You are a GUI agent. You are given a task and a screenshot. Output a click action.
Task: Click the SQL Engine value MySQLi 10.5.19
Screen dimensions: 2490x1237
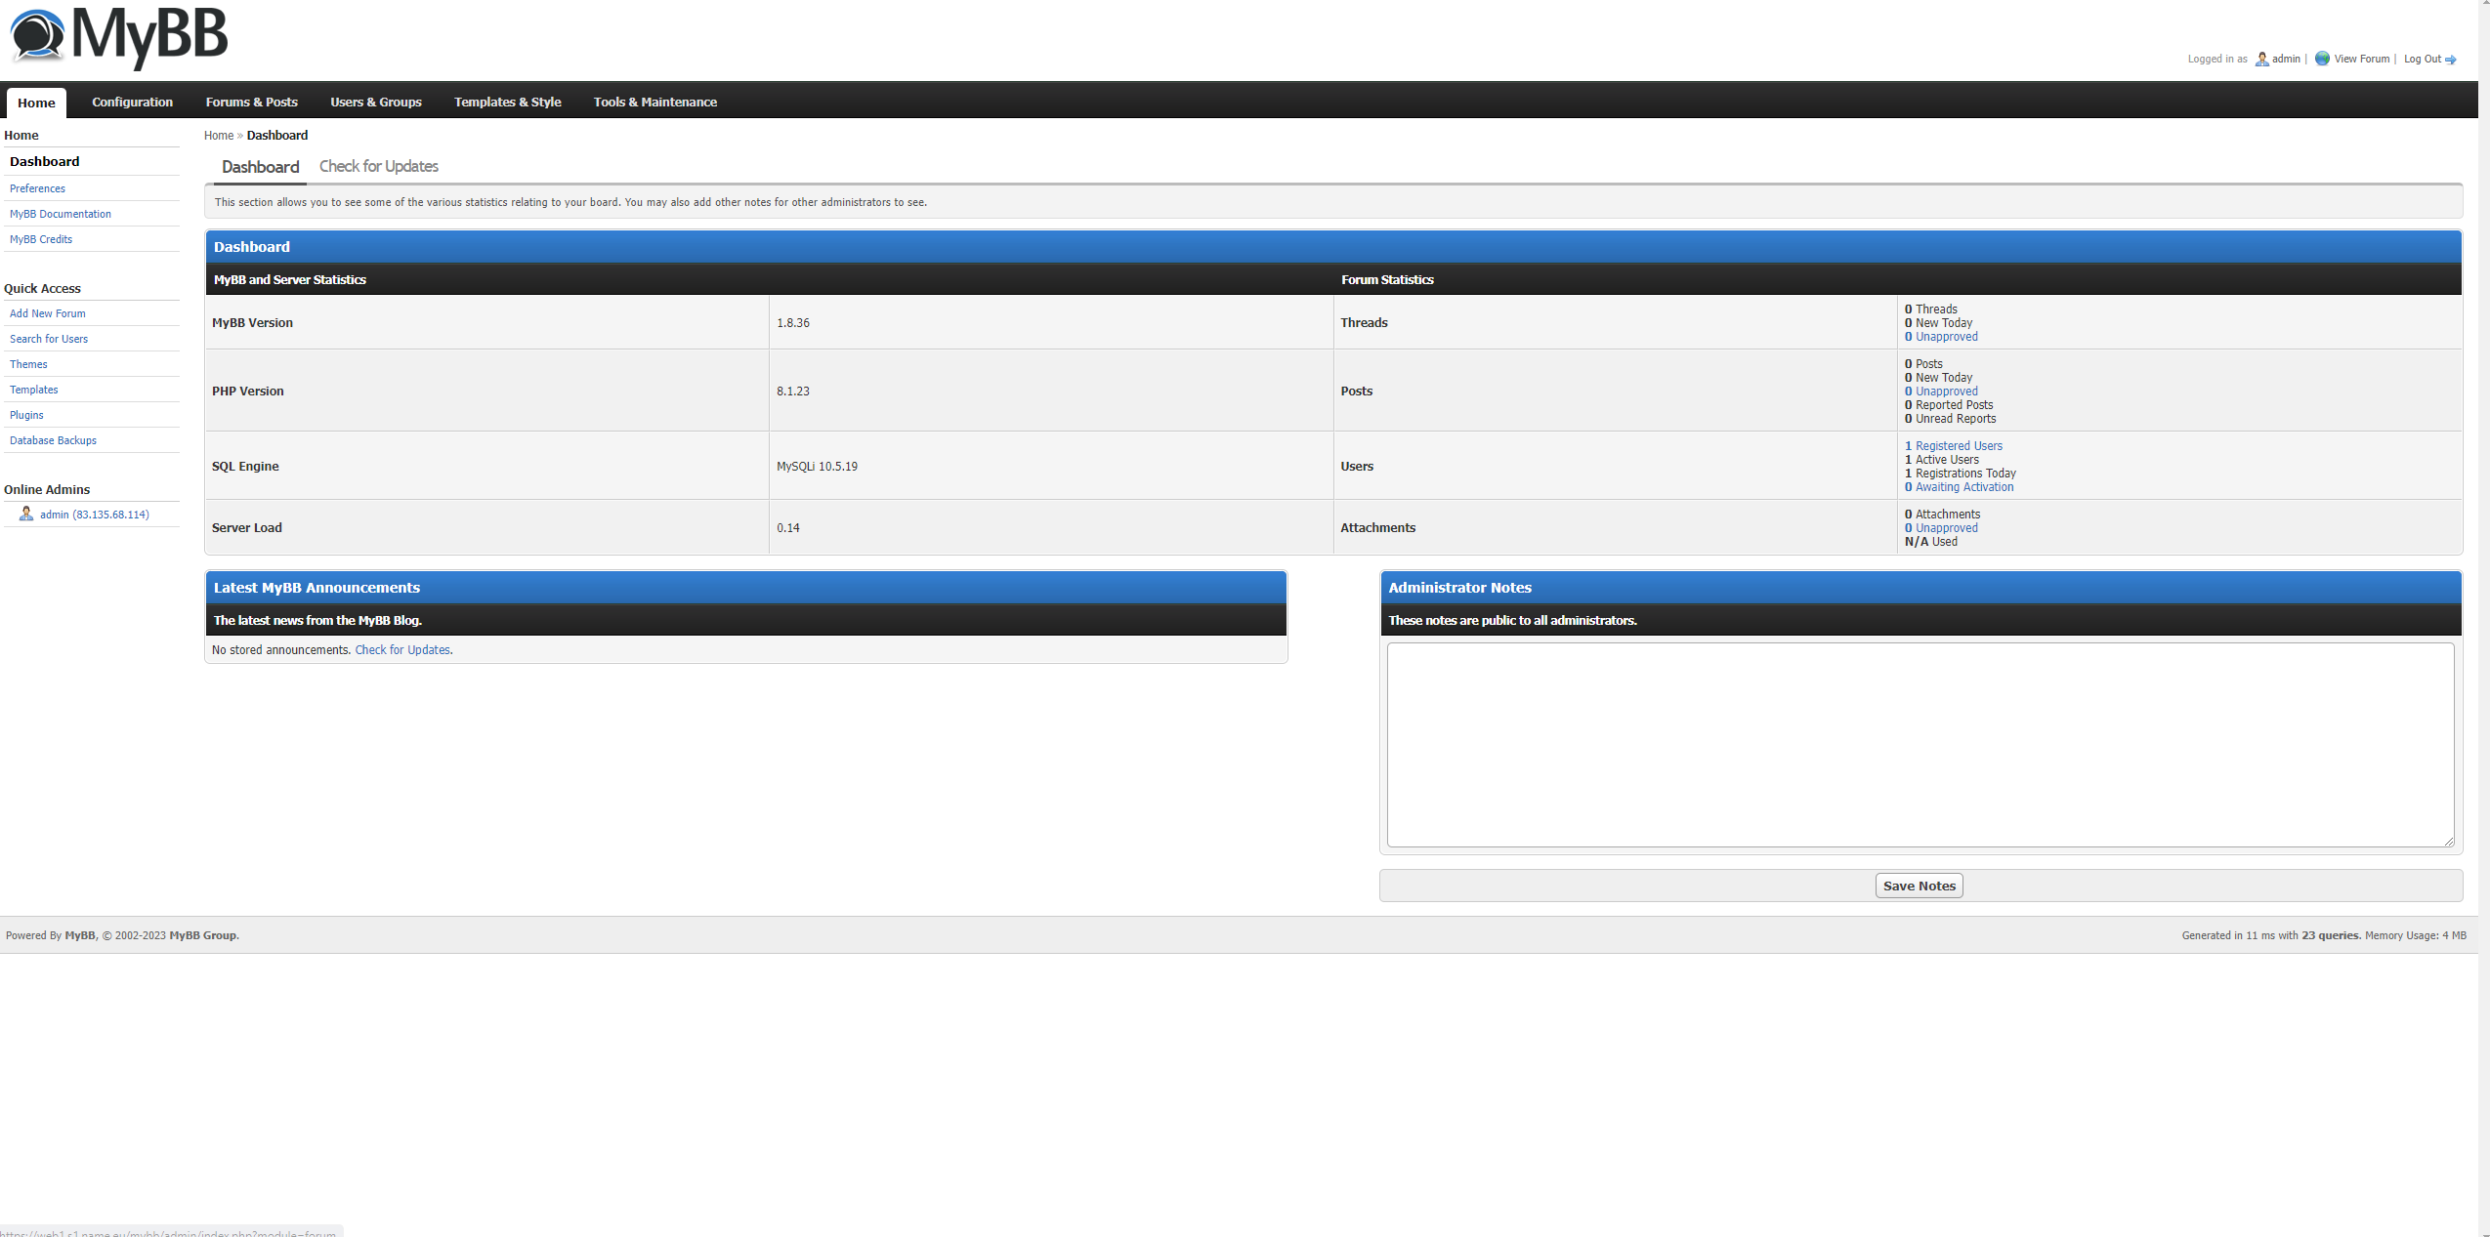point(817,467)
